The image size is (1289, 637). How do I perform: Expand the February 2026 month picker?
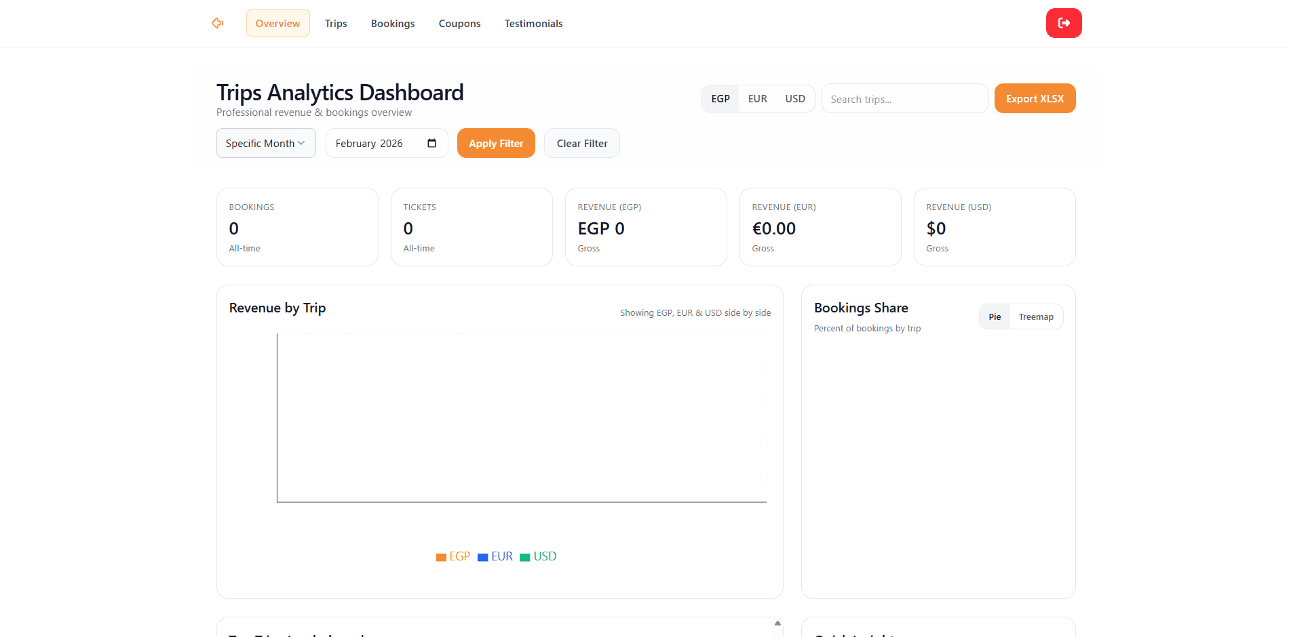380,143
